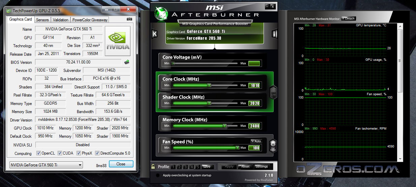416x187 pixels.
Task: Click the Memory Clock value field 2400
Action: 254,126
